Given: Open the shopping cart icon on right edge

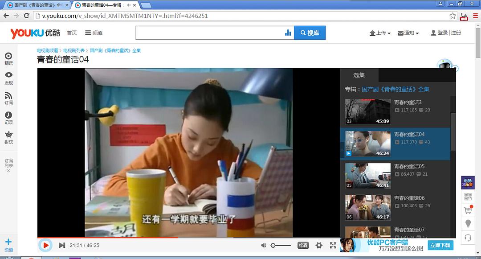Looking at the screenshot, I should (468, 210).
